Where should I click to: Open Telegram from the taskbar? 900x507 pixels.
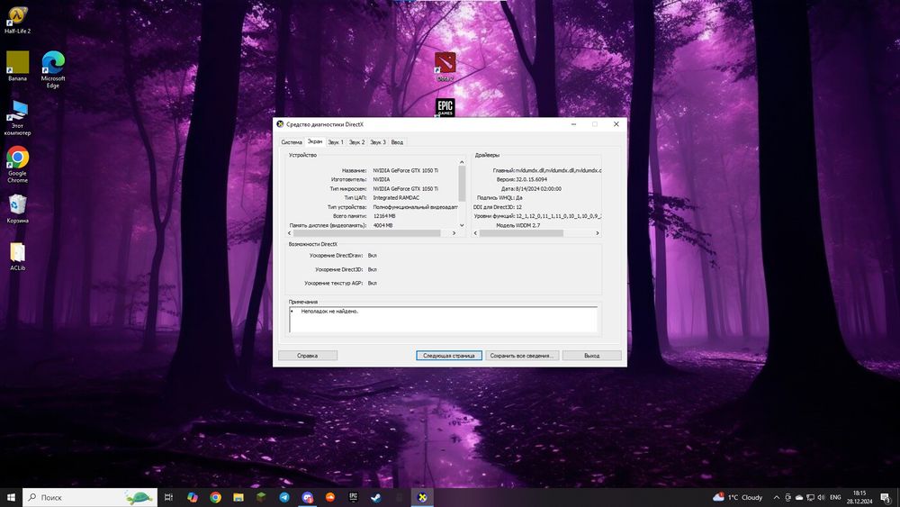tap(284, 497)
